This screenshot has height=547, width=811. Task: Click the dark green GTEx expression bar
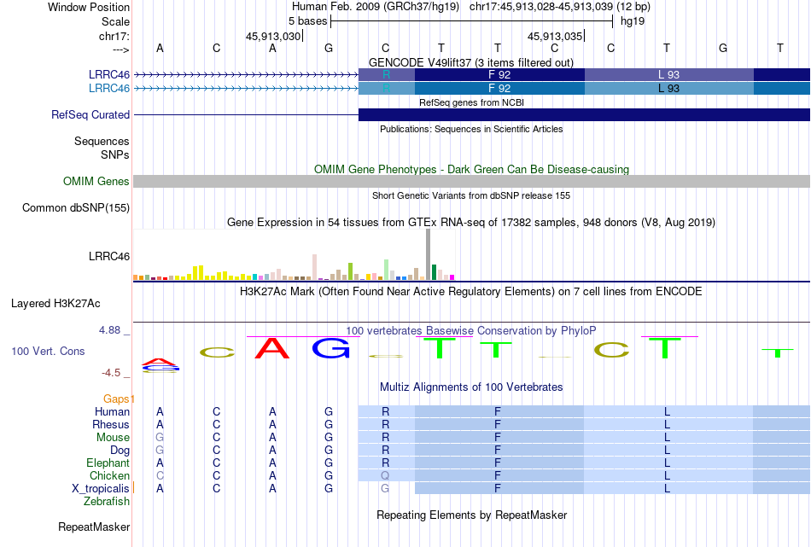(x=434, y=272)
